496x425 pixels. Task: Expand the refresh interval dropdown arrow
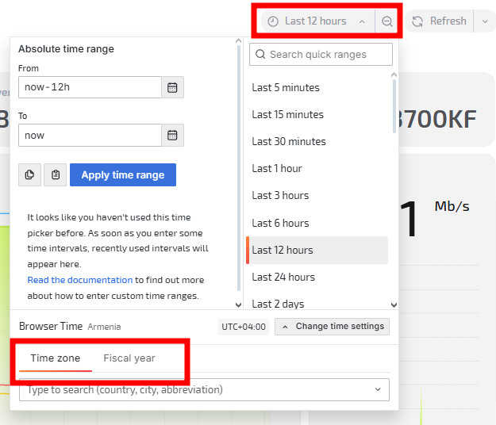[x=485, y=21]
